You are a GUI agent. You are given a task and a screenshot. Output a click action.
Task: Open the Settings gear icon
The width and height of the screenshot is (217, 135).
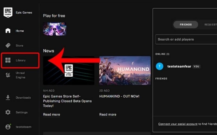click(8, 112)
